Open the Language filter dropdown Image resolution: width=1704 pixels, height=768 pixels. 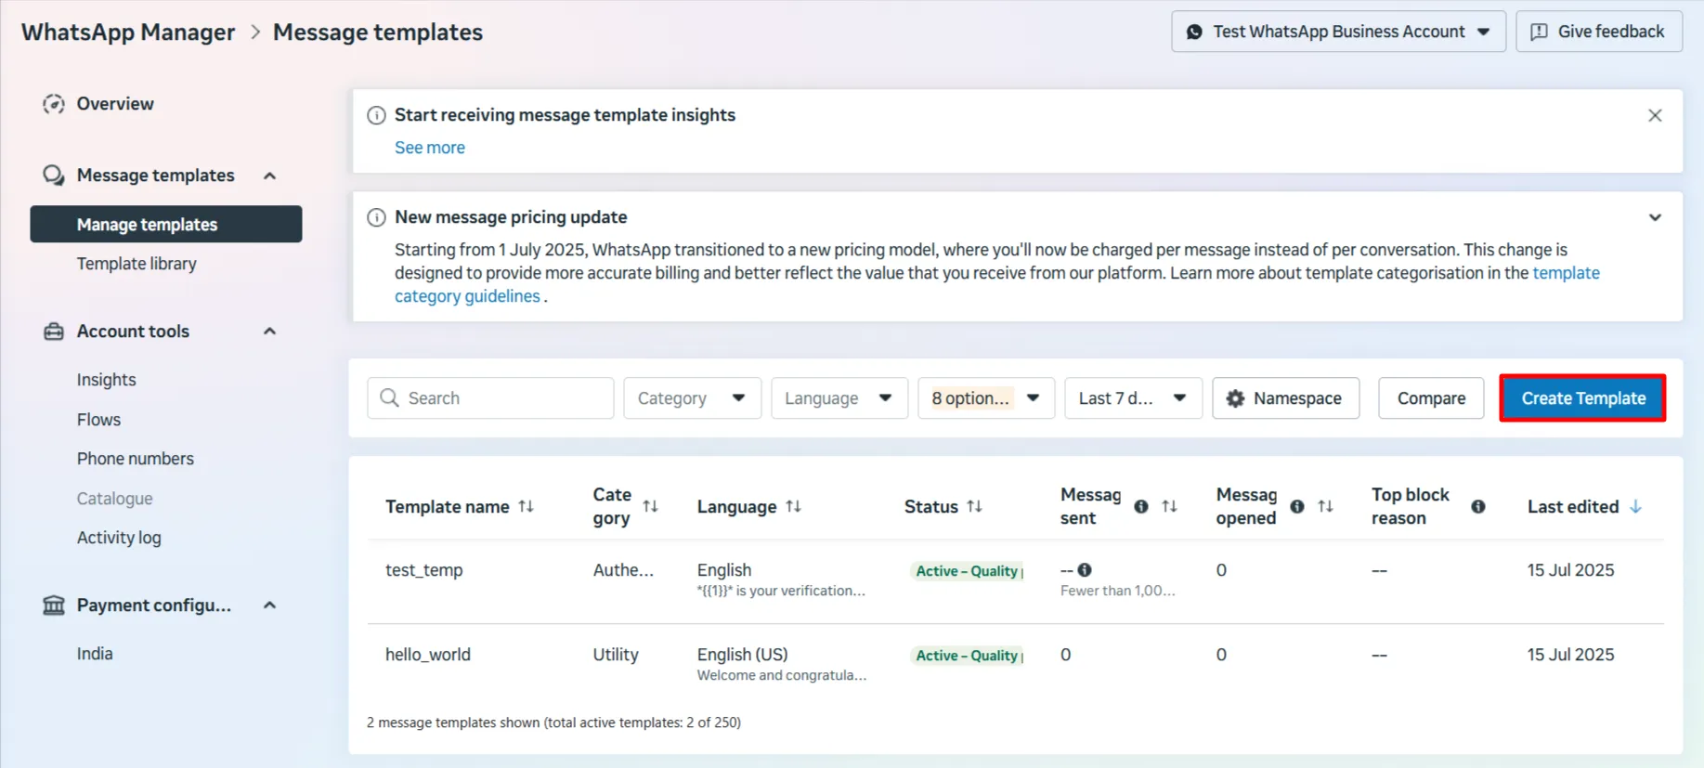pyautogui.click(x=839, y=398)
